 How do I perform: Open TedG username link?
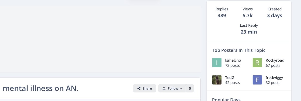[x=230, y=78]
